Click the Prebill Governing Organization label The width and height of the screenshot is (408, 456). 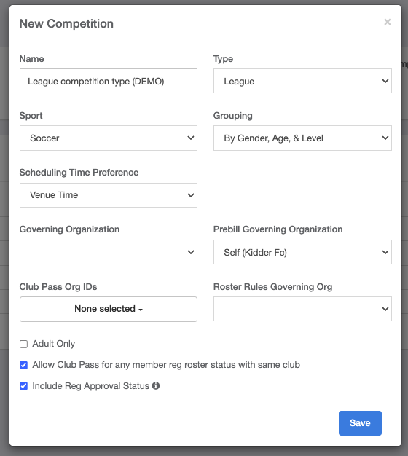click(x=278, y=229)
